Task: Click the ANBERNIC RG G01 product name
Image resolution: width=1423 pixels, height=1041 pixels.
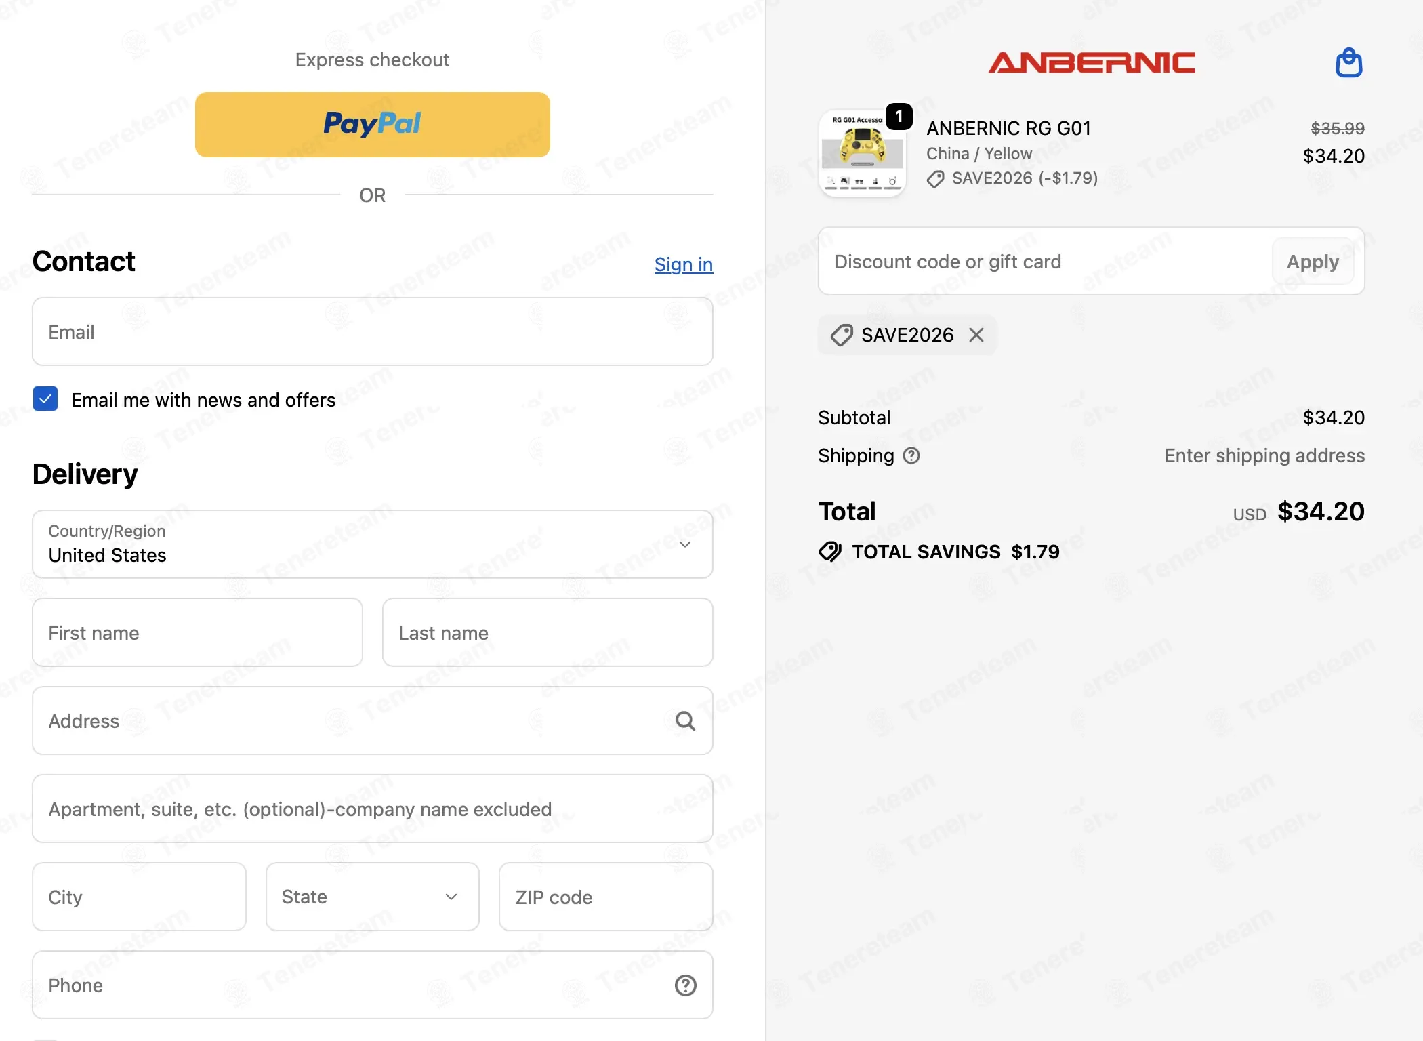Action: coord(1008,128)
